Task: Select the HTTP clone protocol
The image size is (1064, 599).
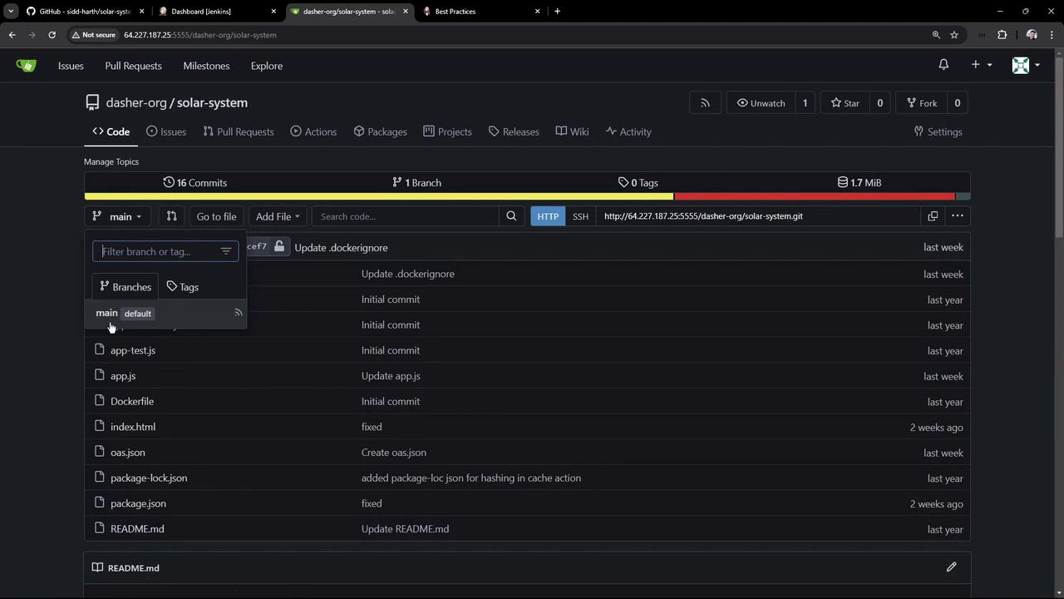Action: point(548,216)
